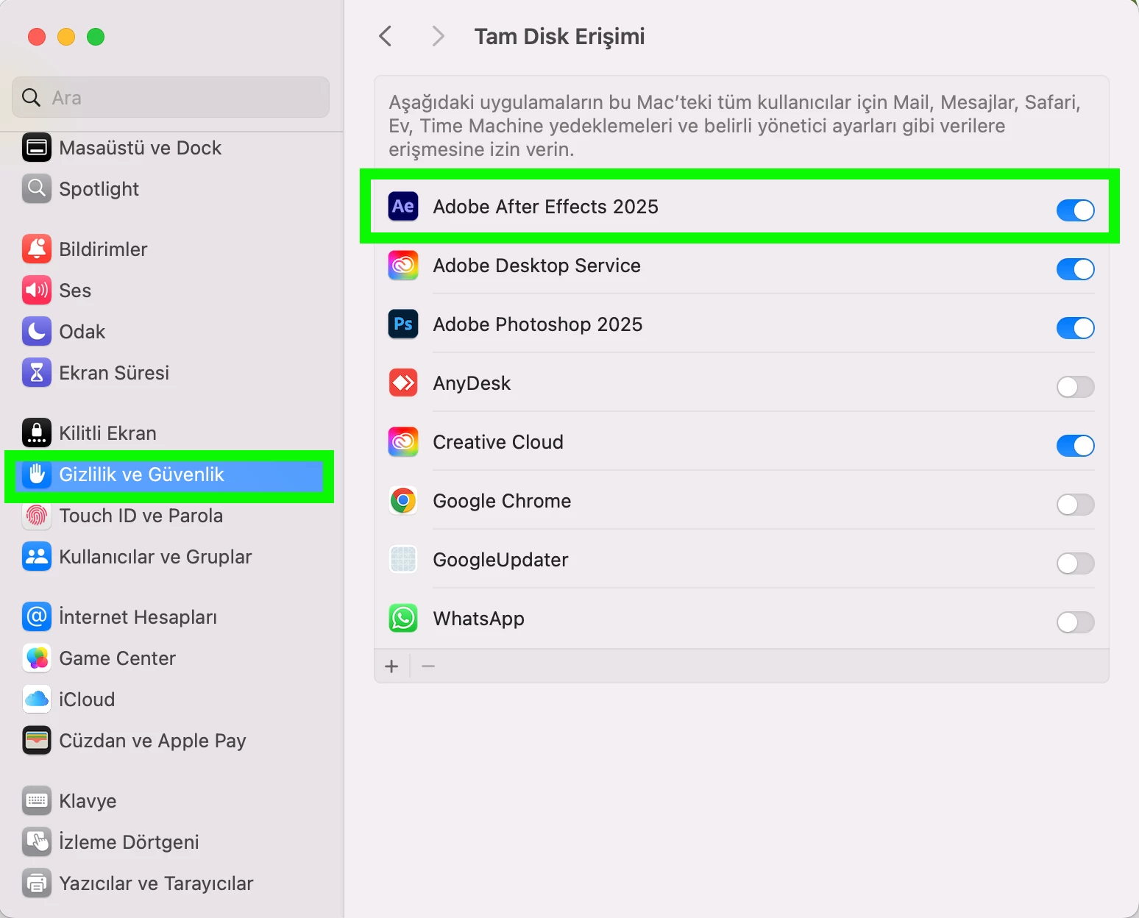This screenshot has height=918, width=1139.
Task: Enable full disk access for AnyDesk
Action: pos(1075,387)
